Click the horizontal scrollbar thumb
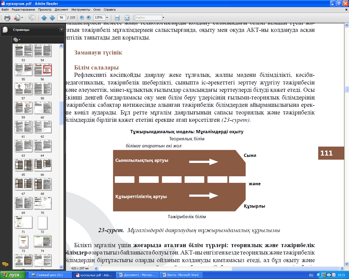The width and height of the screenshot is (349, 279). point(286,268)
